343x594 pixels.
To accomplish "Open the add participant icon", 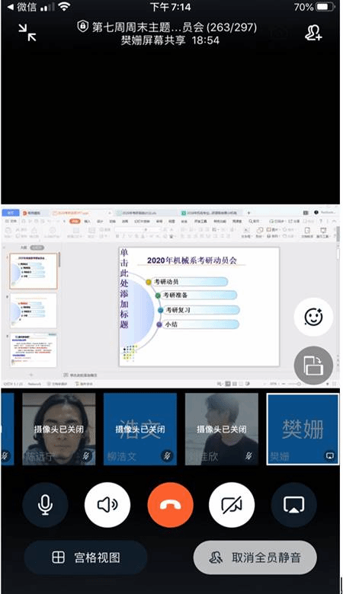I will click(313, 33).
